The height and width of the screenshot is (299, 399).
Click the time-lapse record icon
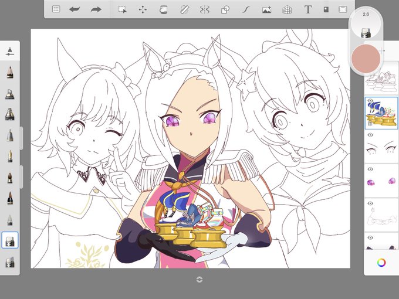point(326,9)
